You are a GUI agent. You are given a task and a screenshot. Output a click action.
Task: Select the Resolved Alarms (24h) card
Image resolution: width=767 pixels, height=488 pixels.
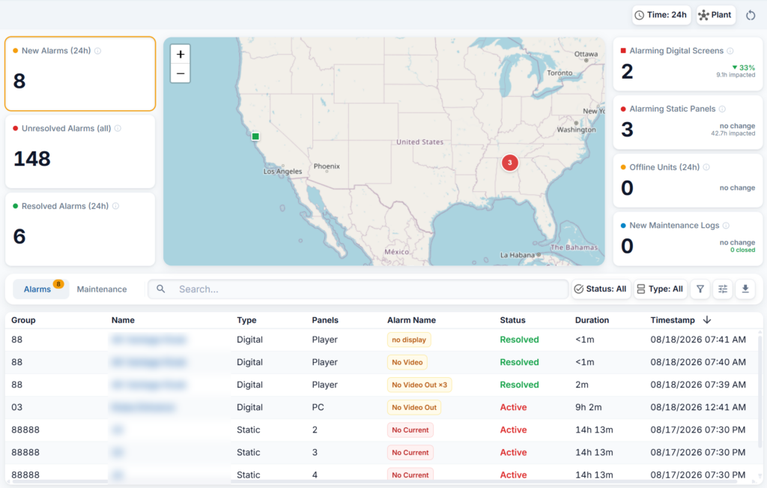[x=80, y=229]
